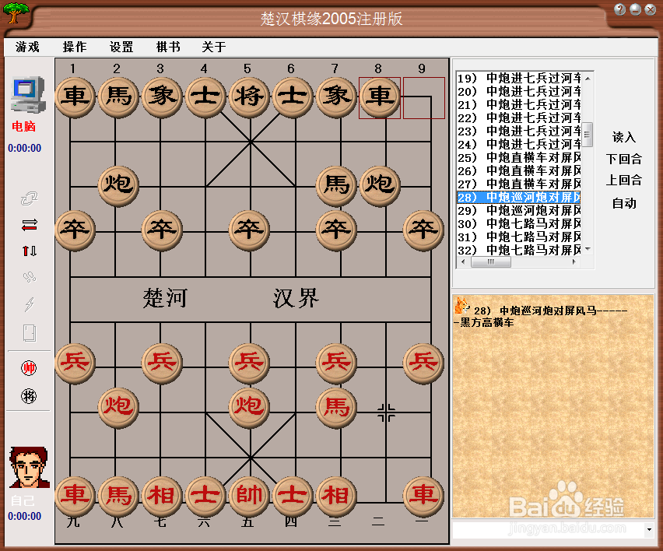Click the 下回合 next move button
This screenshot has height=551, width=663.
pyautogui.click(x=623, y=159)
